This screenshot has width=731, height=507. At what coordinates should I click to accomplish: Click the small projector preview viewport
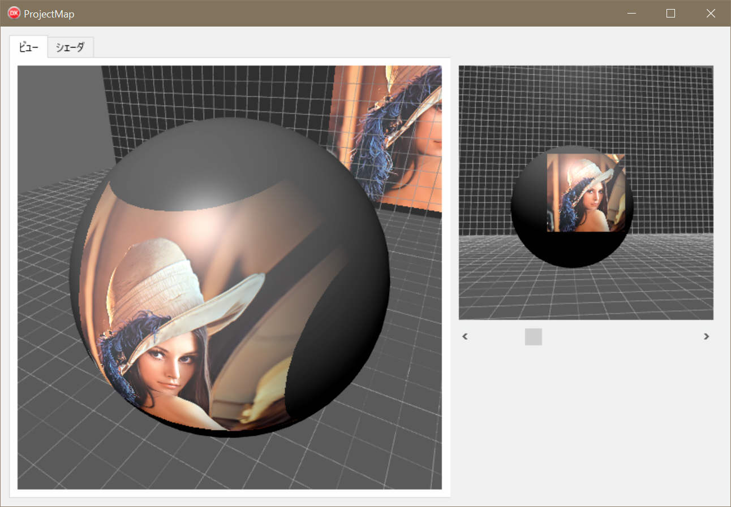coord(586,193)
